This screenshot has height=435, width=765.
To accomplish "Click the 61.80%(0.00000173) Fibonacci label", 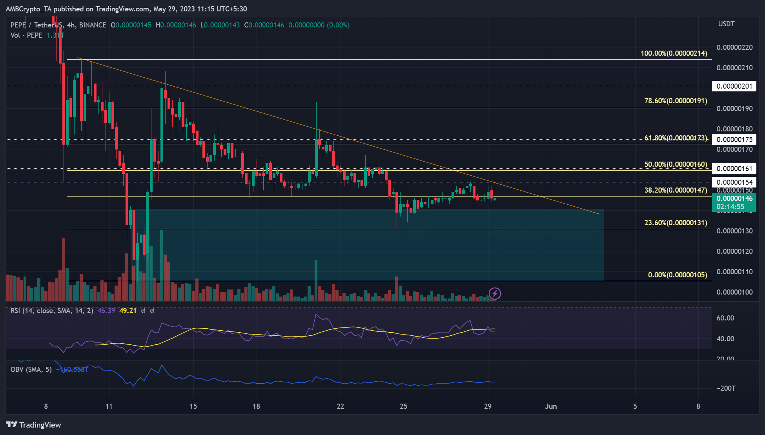I will 676,138.
